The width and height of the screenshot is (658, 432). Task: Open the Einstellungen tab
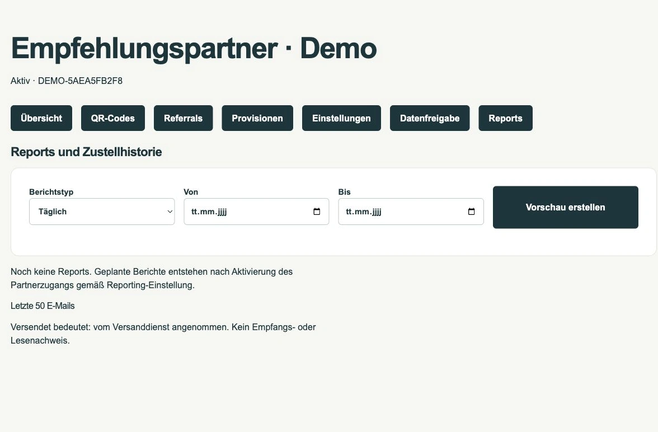[341, 118]
